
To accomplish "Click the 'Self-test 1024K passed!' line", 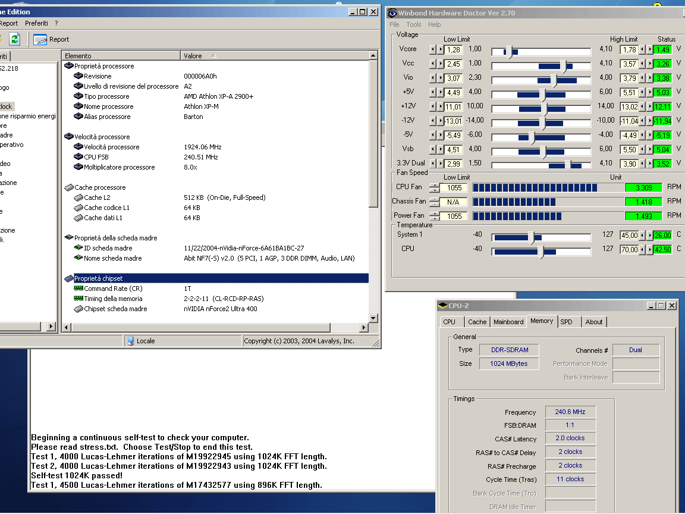I will (x=77, y=475).
